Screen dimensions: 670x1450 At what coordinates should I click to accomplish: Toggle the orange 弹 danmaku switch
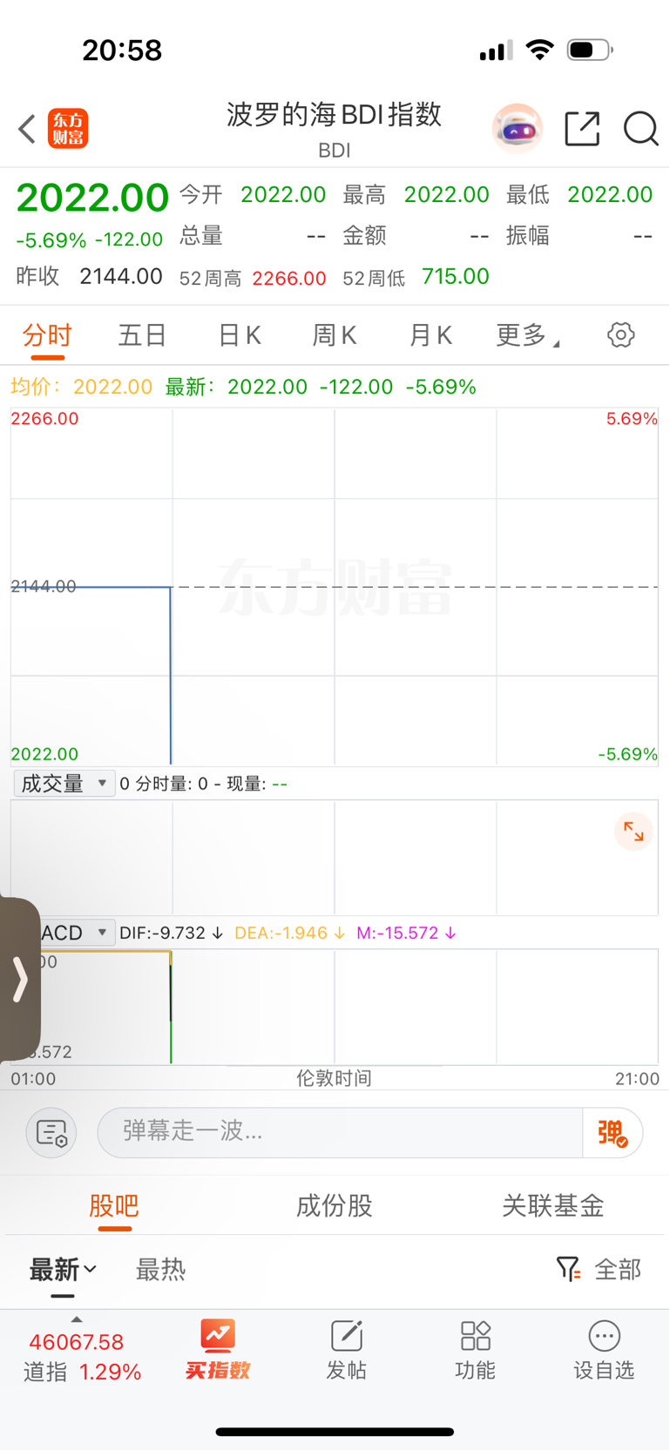(x=612, y=1133)
